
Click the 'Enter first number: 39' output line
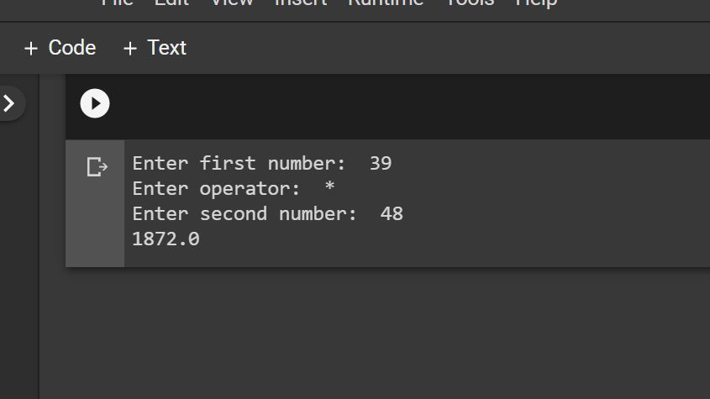click(261, 163)
